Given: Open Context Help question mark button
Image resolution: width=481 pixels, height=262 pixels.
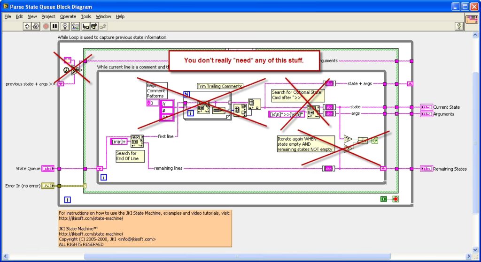Looking at the screenshot, I should 459,26.
